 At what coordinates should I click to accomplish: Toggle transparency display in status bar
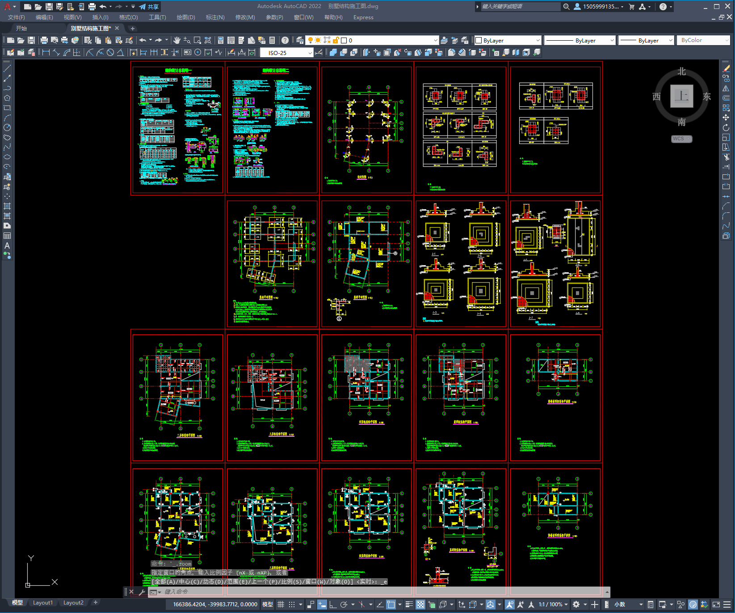tap(420, 605)
